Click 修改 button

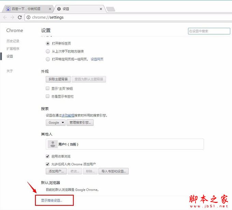tap(75, 171)
